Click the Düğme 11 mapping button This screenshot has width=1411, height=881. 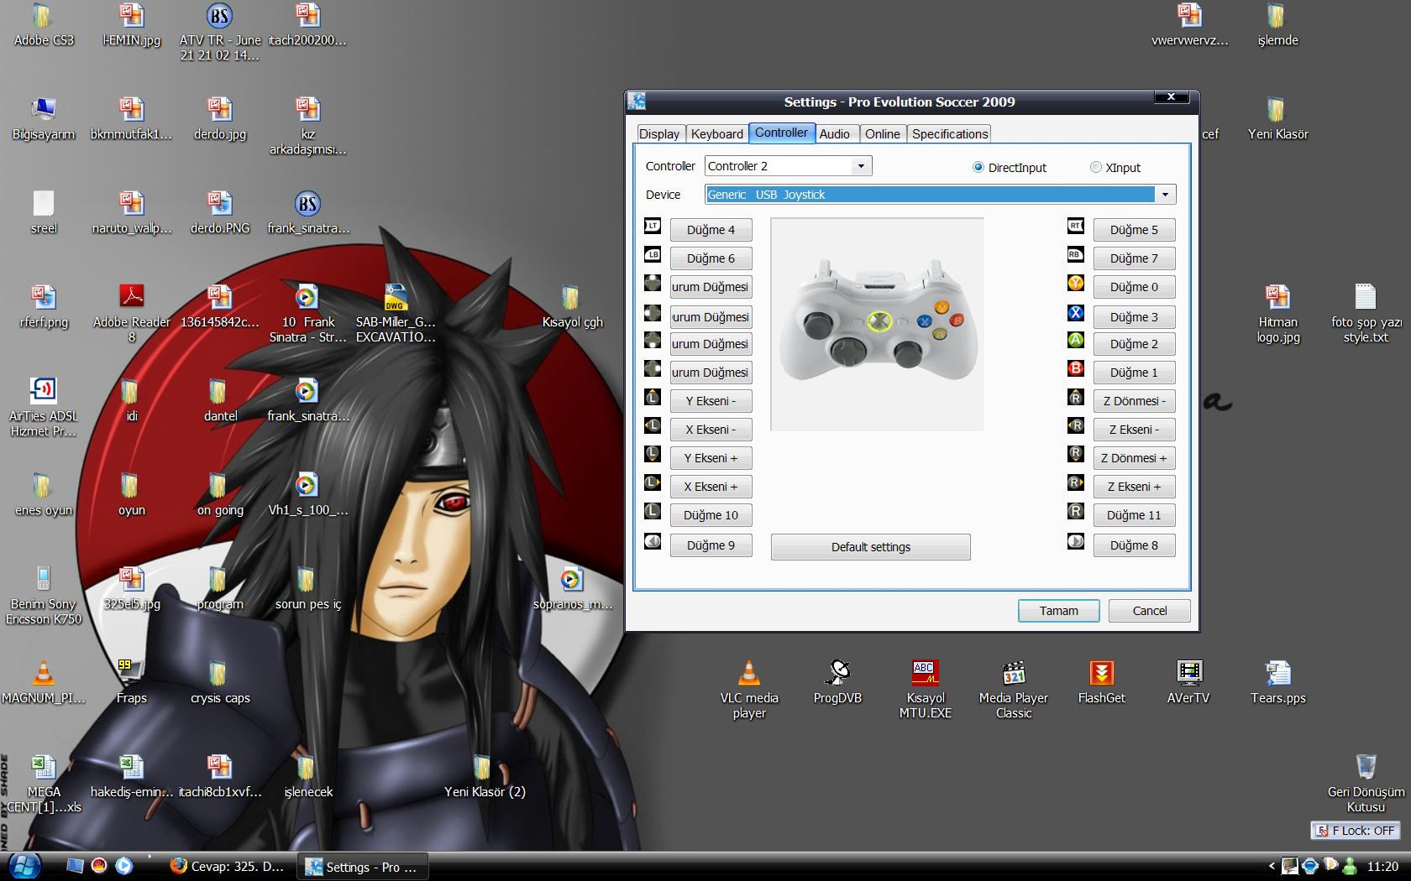tap(1134, 515)
